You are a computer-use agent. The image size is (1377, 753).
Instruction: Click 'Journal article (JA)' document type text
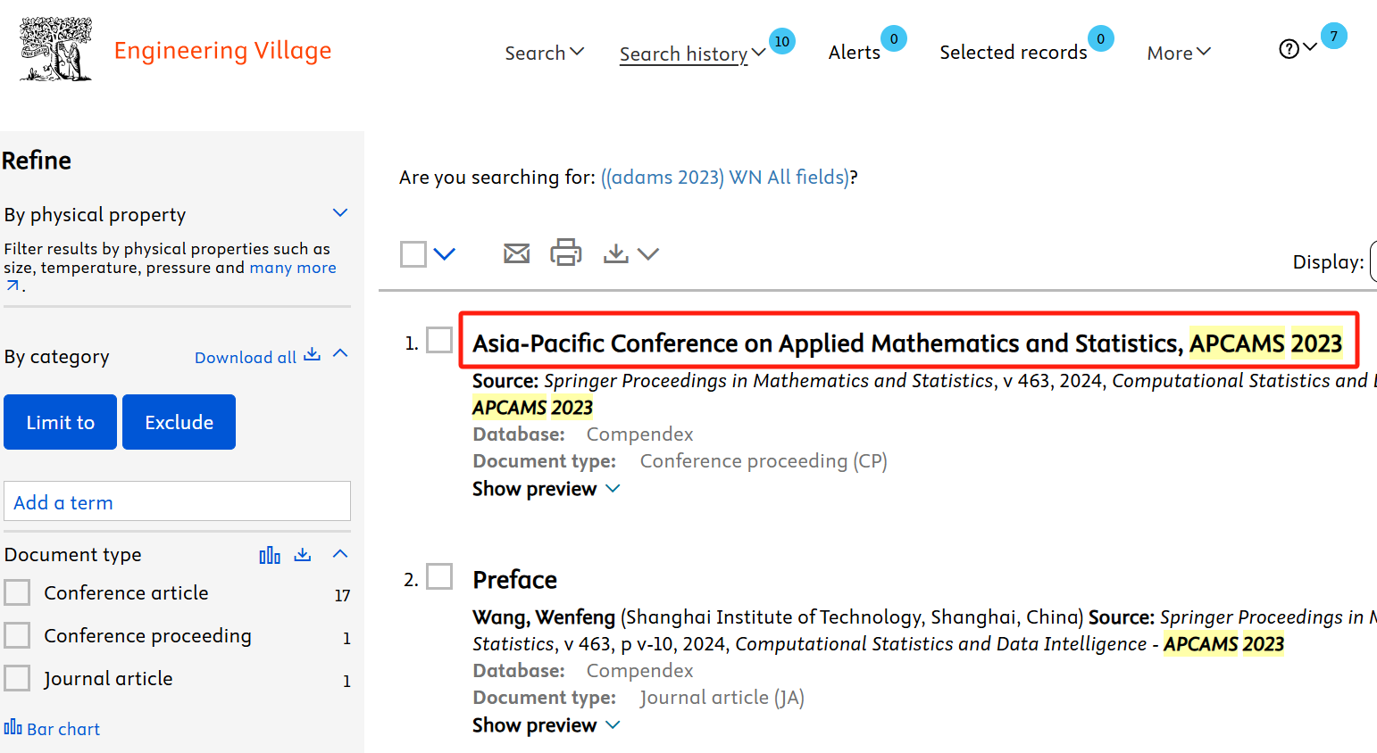[722, 698]
